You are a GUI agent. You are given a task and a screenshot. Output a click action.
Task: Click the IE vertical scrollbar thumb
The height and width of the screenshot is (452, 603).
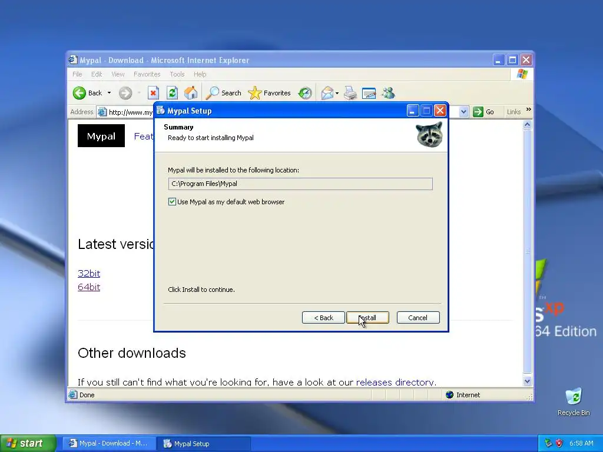point(527,251)
